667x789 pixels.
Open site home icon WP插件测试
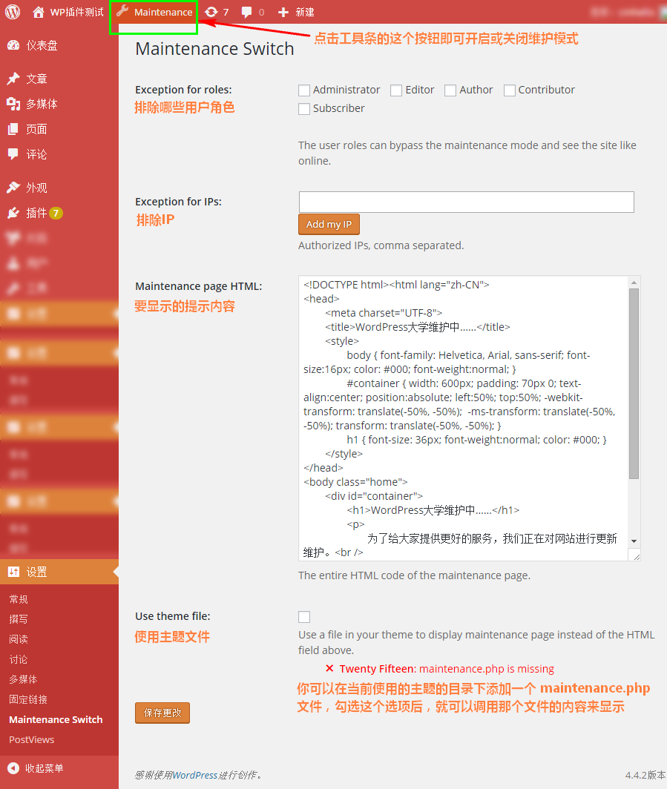pos(39,12)
